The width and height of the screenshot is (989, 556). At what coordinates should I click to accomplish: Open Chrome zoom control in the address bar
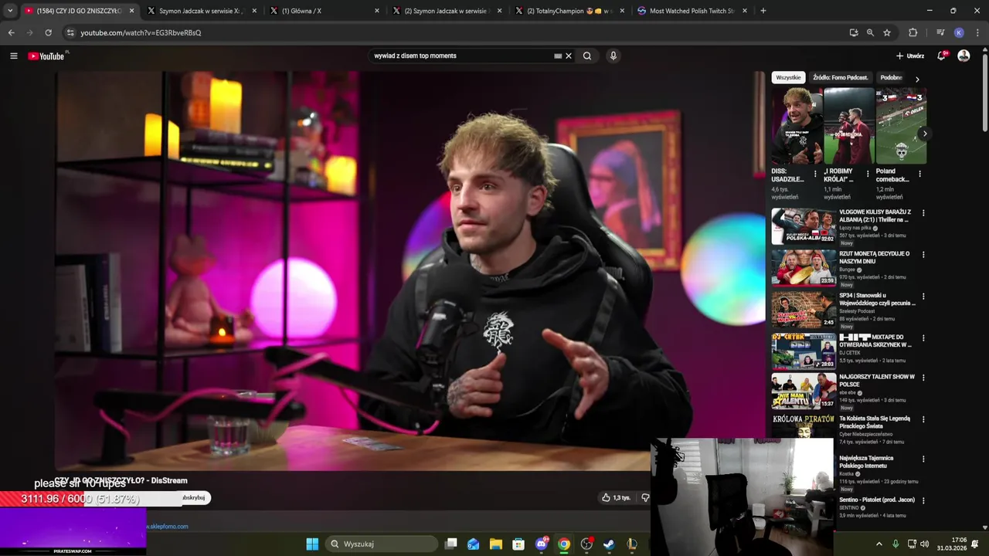(x=870, y=32)
